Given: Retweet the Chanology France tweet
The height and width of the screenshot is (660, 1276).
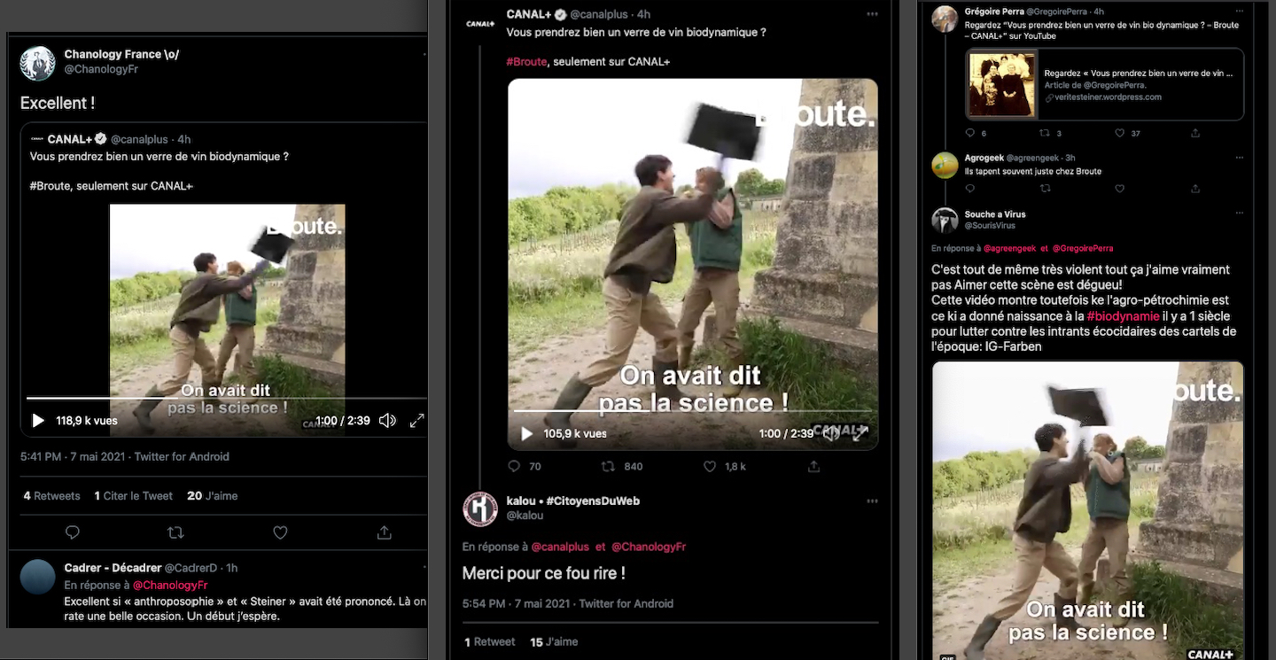Looking at the screenshot, I should (x=175, y=532).
